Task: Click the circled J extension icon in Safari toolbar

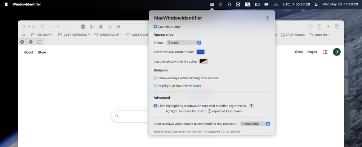Action: point(110,27)
